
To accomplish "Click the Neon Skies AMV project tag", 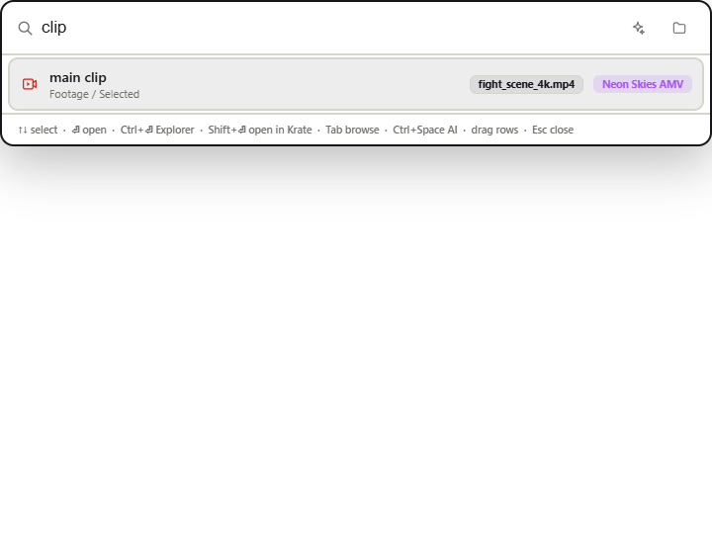I will pyautogui.click(x=643, y=84).
